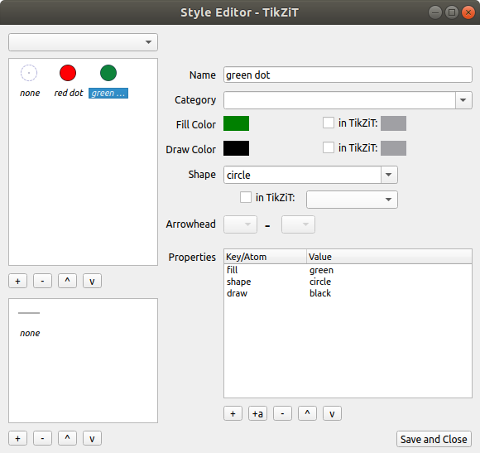Enable Draw Color in TikZiT checkbox
Screen dimensions: 480x453
click(329, 148)
